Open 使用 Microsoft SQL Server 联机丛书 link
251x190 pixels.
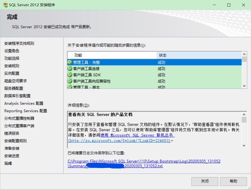137,135
